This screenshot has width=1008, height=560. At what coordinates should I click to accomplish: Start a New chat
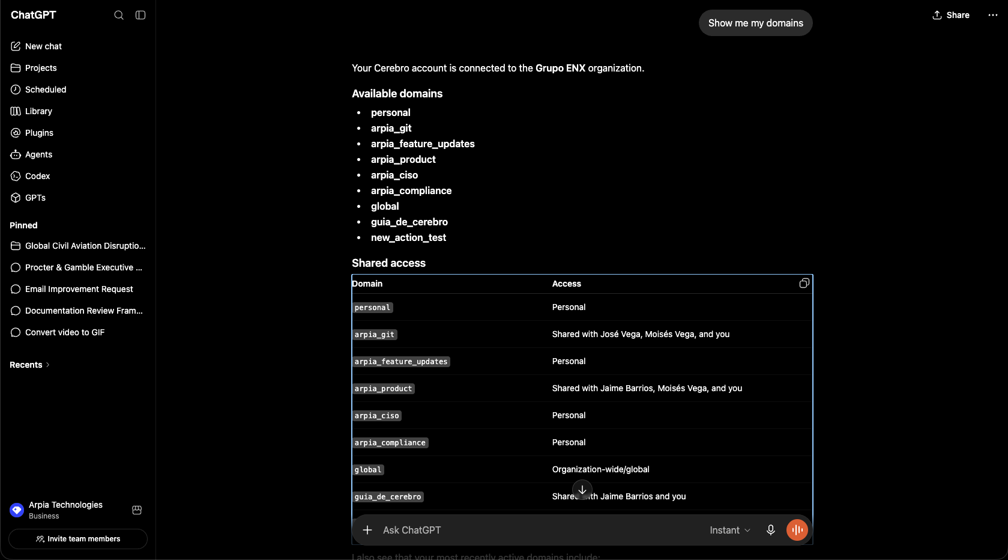(78, 46)
